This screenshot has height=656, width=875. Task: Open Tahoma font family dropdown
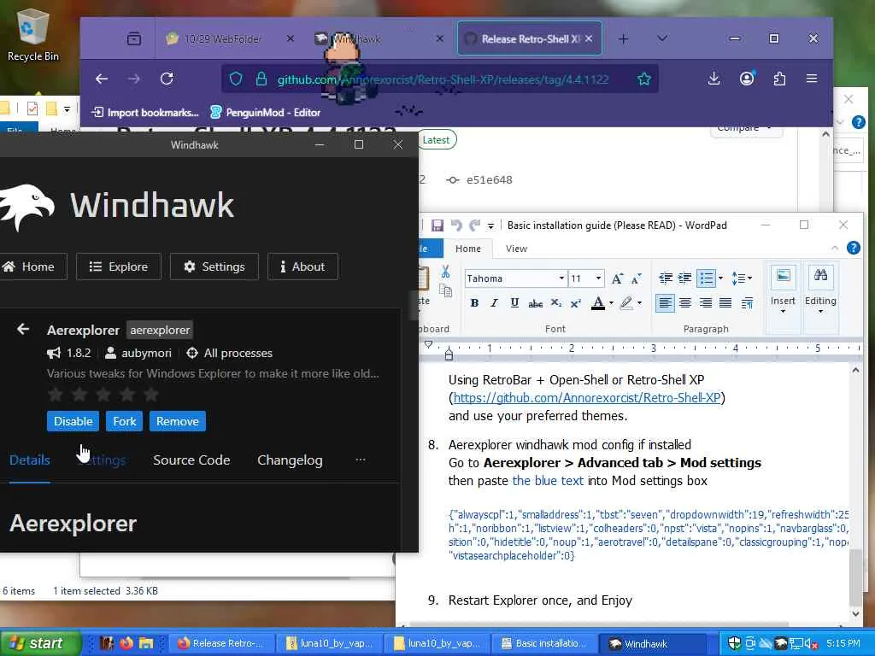coord(561,278)
